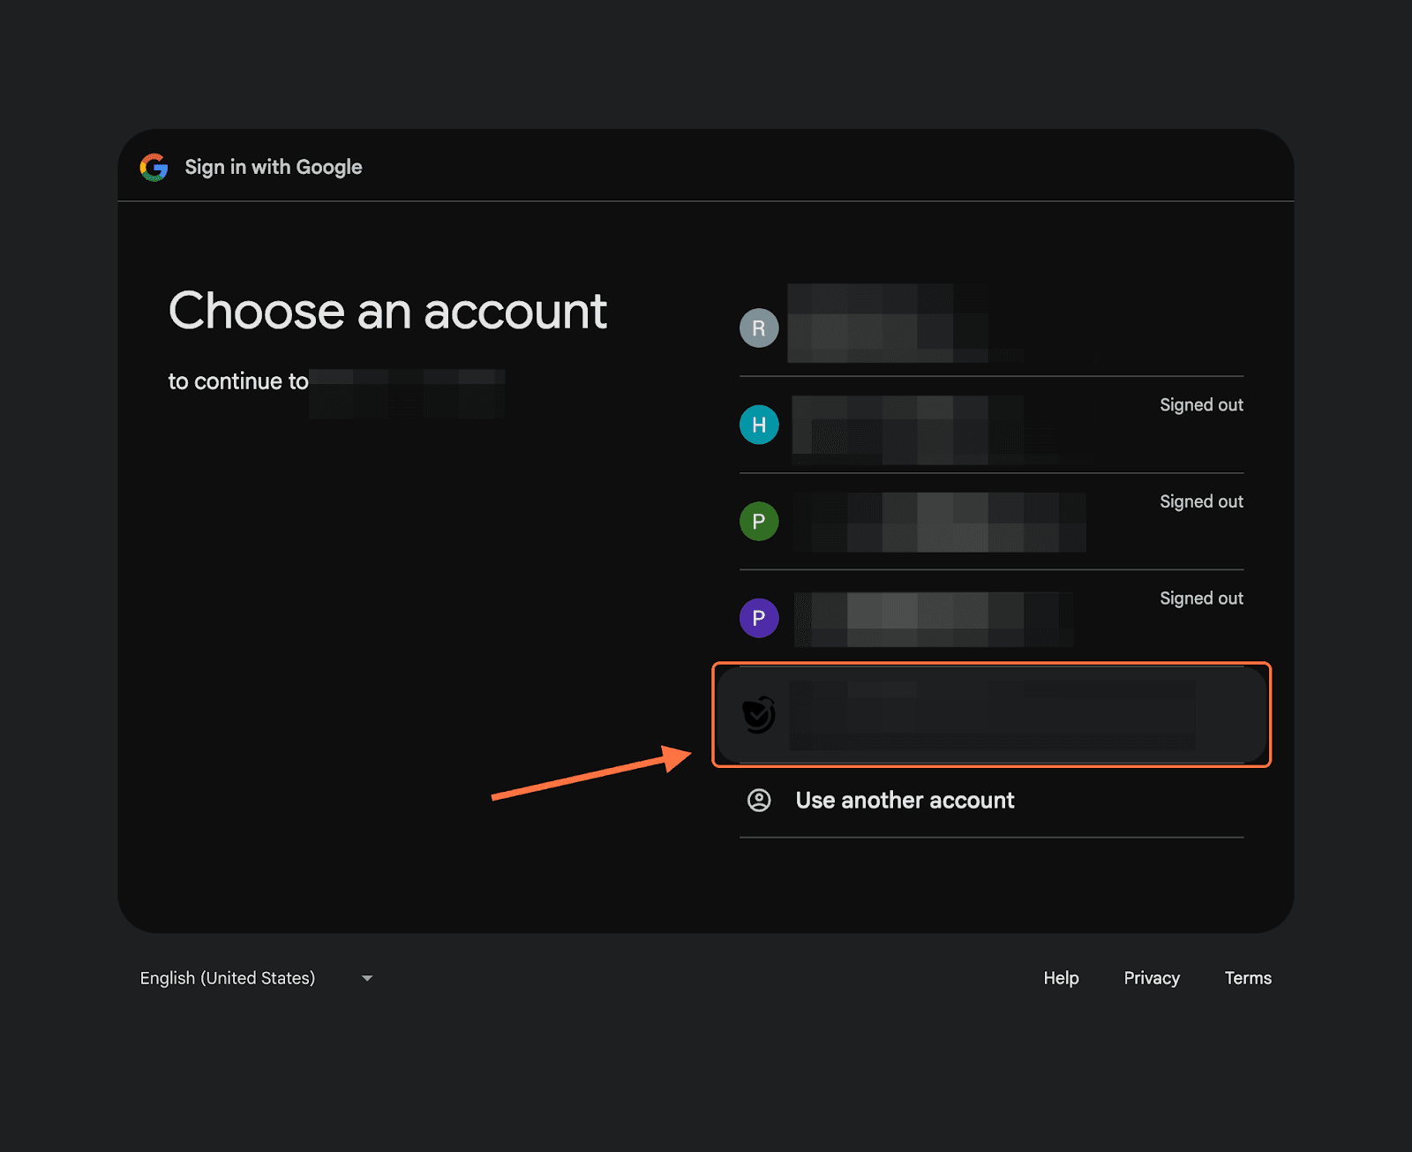The width and height of the screenshot is (1412, 1152).
Task: Click Signed out label on H account
Action: tap(1200, 405)
